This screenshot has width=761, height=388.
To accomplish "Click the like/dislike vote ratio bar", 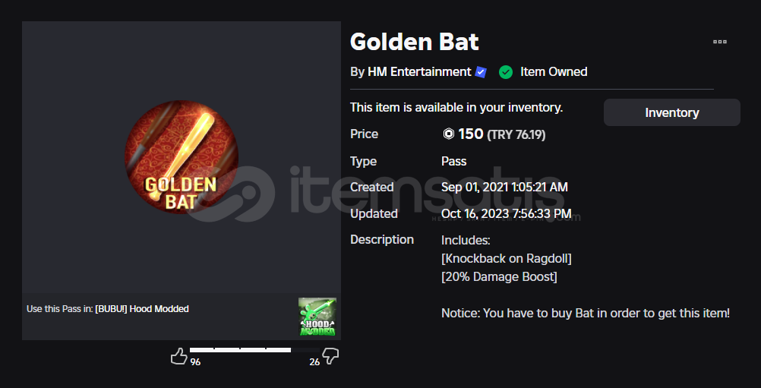I will coord(254,350).
